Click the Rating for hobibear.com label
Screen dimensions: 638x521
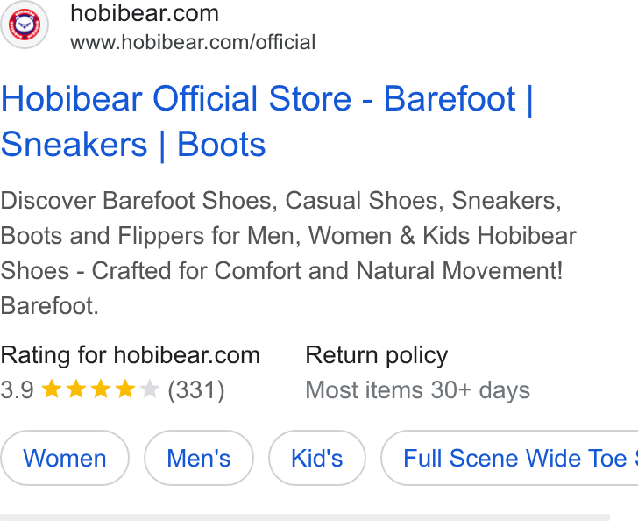(131, 355)
